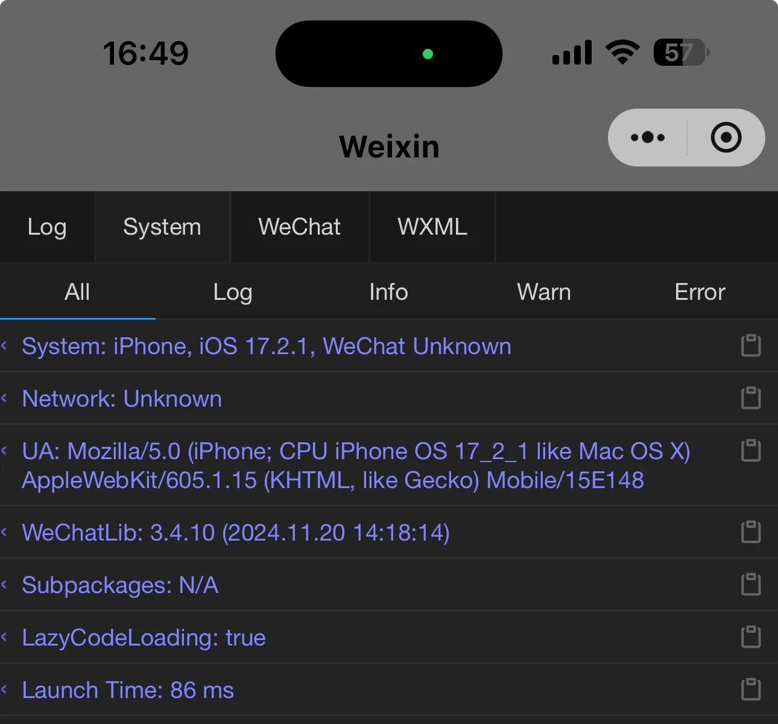Expand the Network: Unknown row arrow

click(5, 398)
